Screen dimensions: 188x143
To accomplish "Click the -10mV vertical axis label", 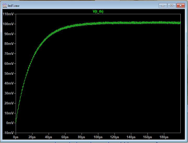I will (x=8, y=133).
